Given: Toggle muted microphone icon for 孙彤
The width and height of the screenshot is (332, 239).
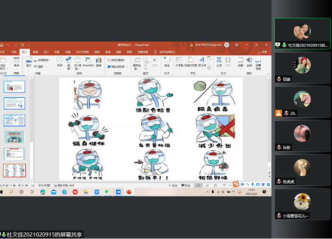Looking at the screenshot, I should [279, 147].
